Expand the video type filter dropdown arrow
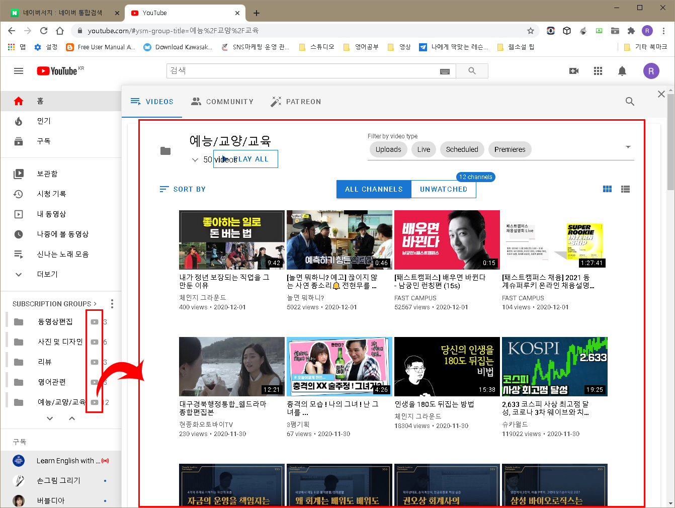This screenshot has height=508, width=675. (628, 147)
